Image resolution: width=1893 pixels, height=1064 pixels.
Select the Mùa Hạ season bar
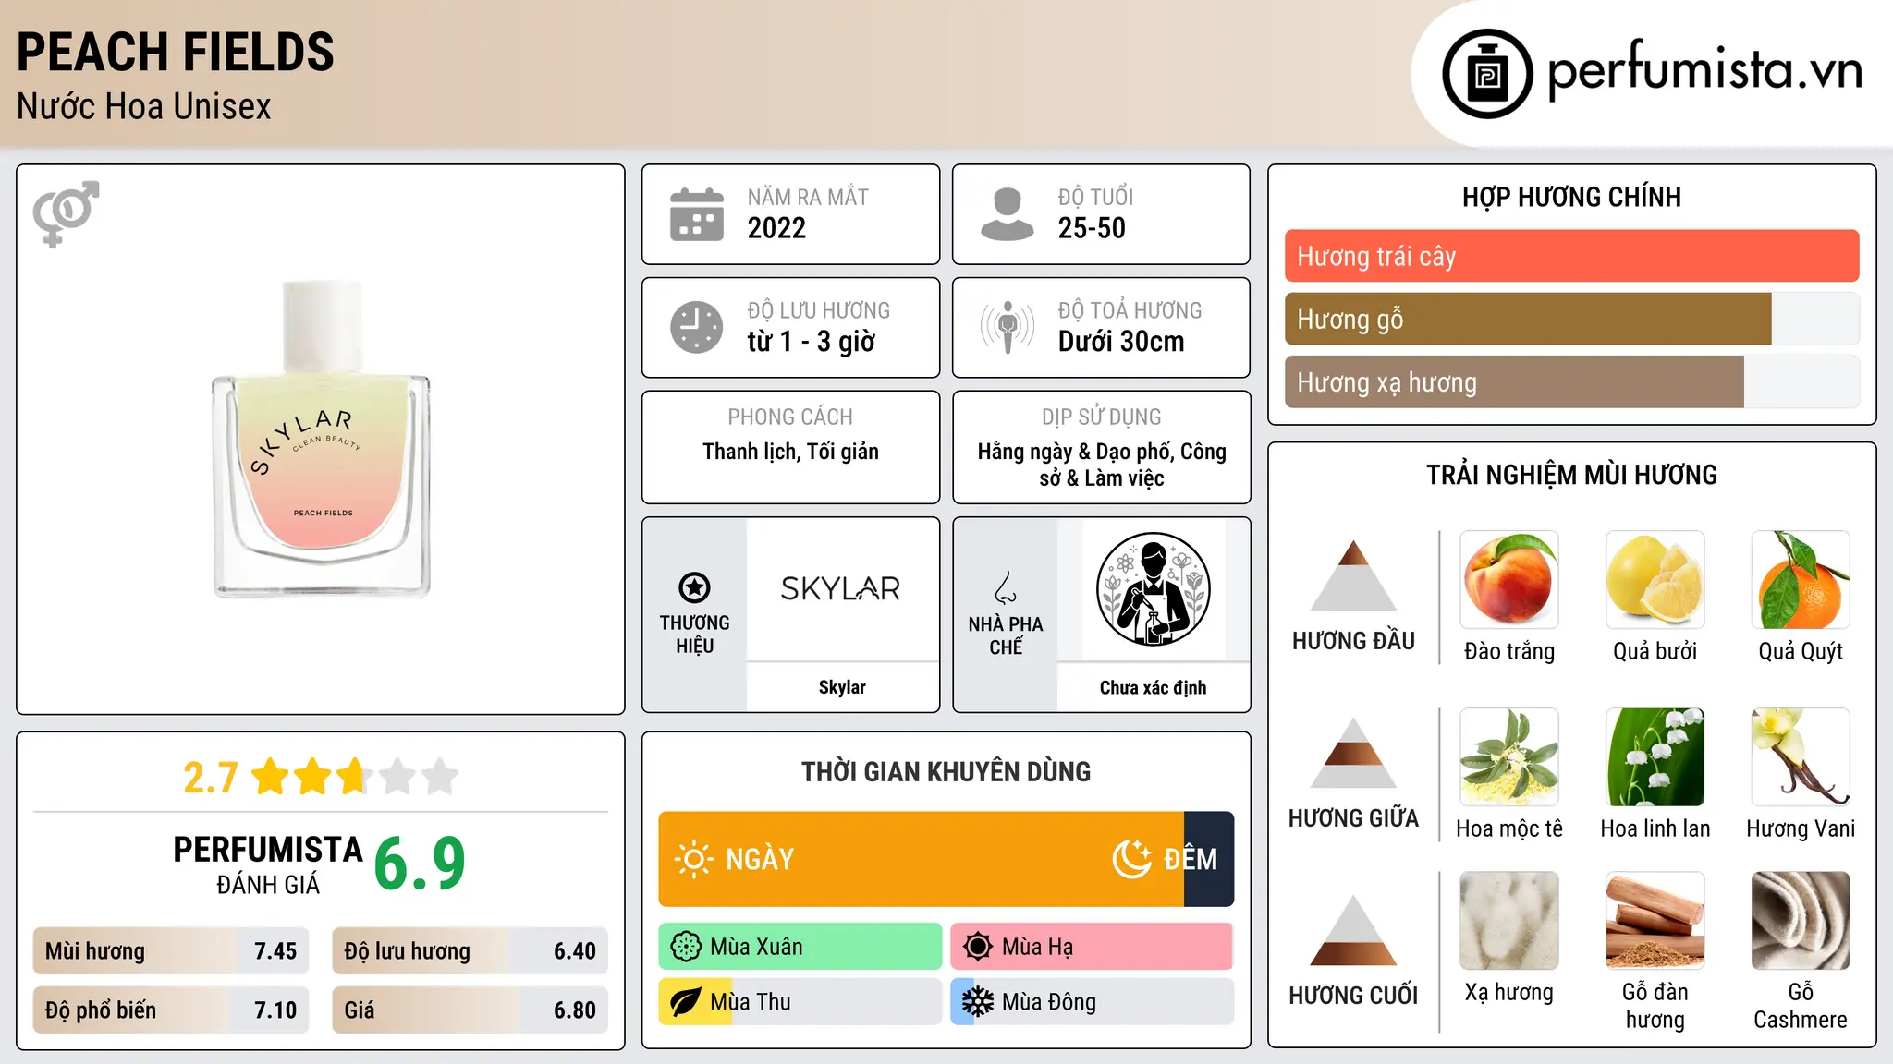[1093, 947]
